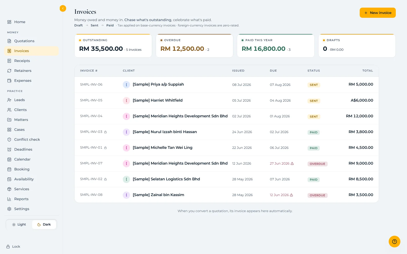
Task: Click the Issued column header
Action: coord(238,71)
